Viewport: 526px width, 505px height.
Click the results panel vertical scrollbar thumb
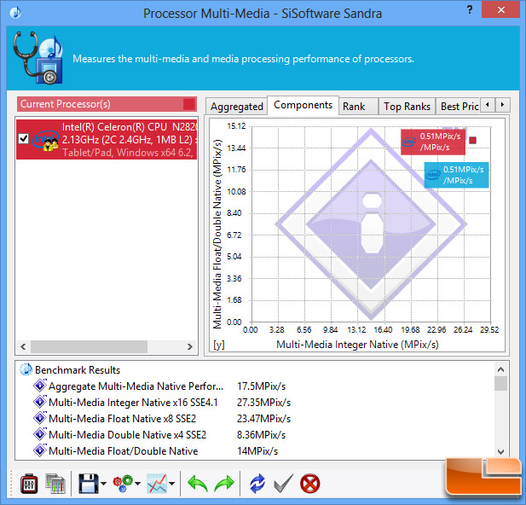point(500,384)
